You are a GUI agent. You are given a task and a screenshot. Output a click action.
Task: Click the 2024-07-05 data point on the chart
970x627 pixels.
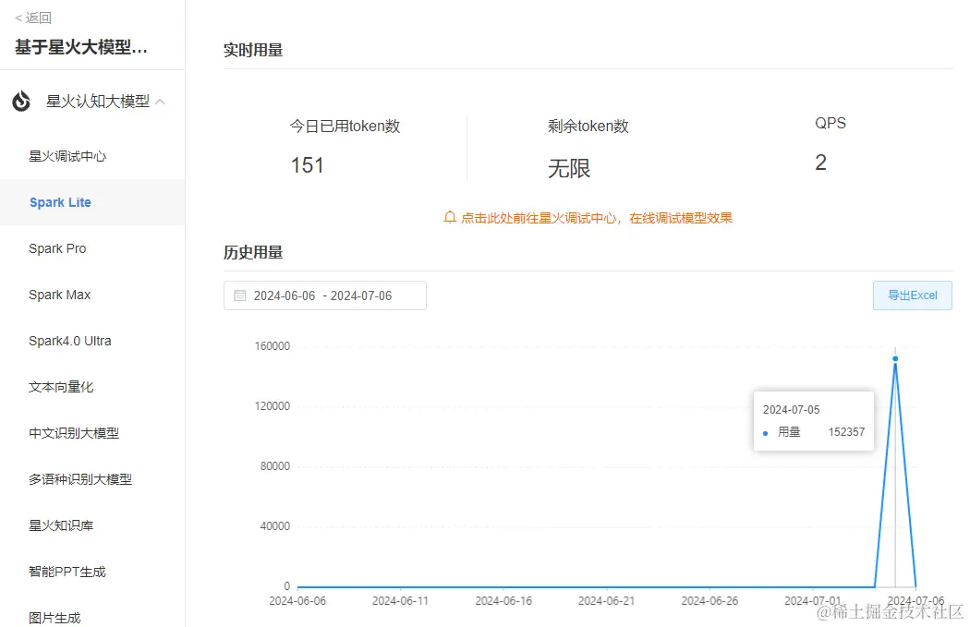(895, 358)
